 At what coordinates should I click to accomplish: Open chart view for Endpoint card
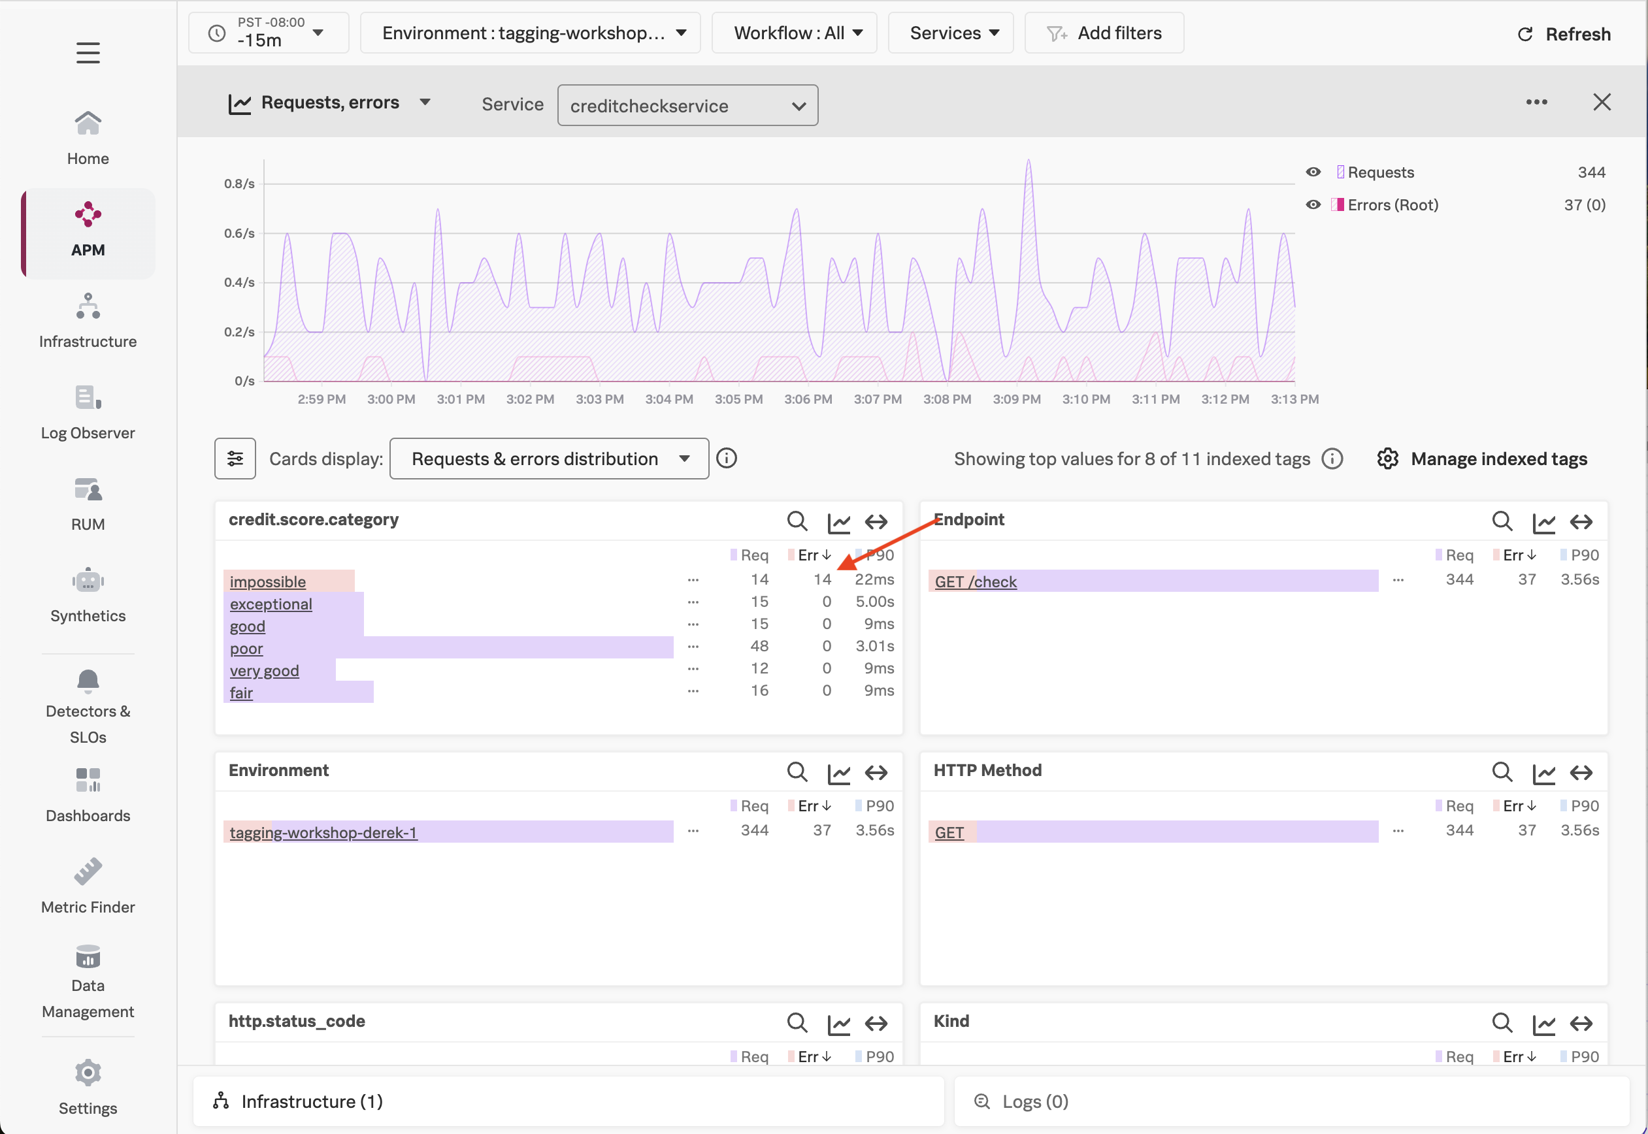point(1543,522)
